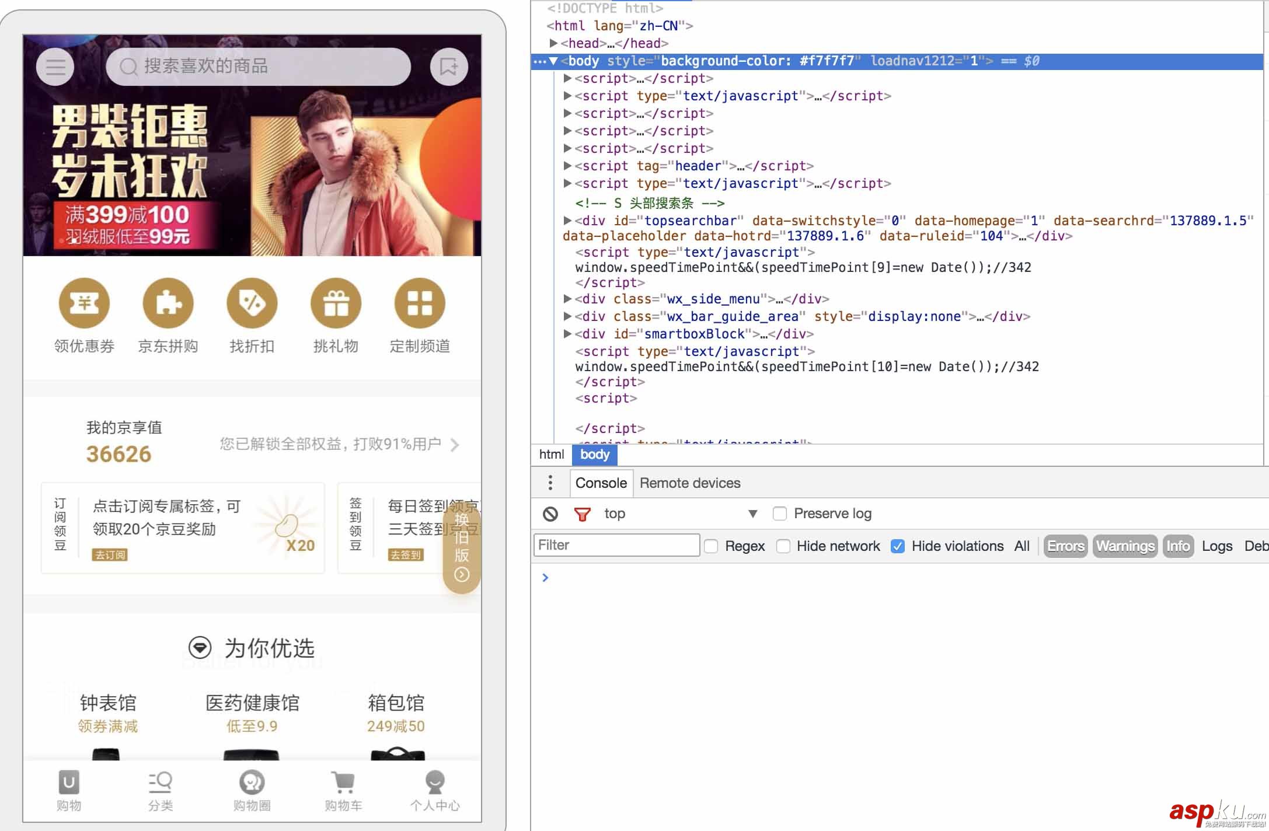This screenshot has height=831, width=1269.
Task: Click the red console filter funnel icon
Action: (582, 514)
